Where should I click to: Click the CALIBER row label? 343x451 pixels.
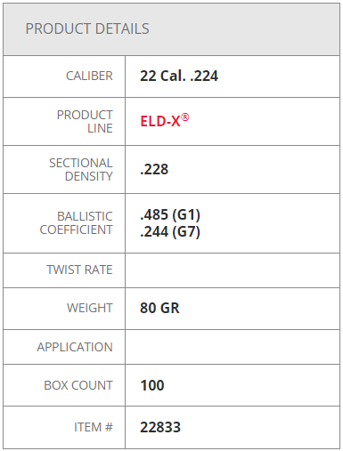tap(89, 76)
